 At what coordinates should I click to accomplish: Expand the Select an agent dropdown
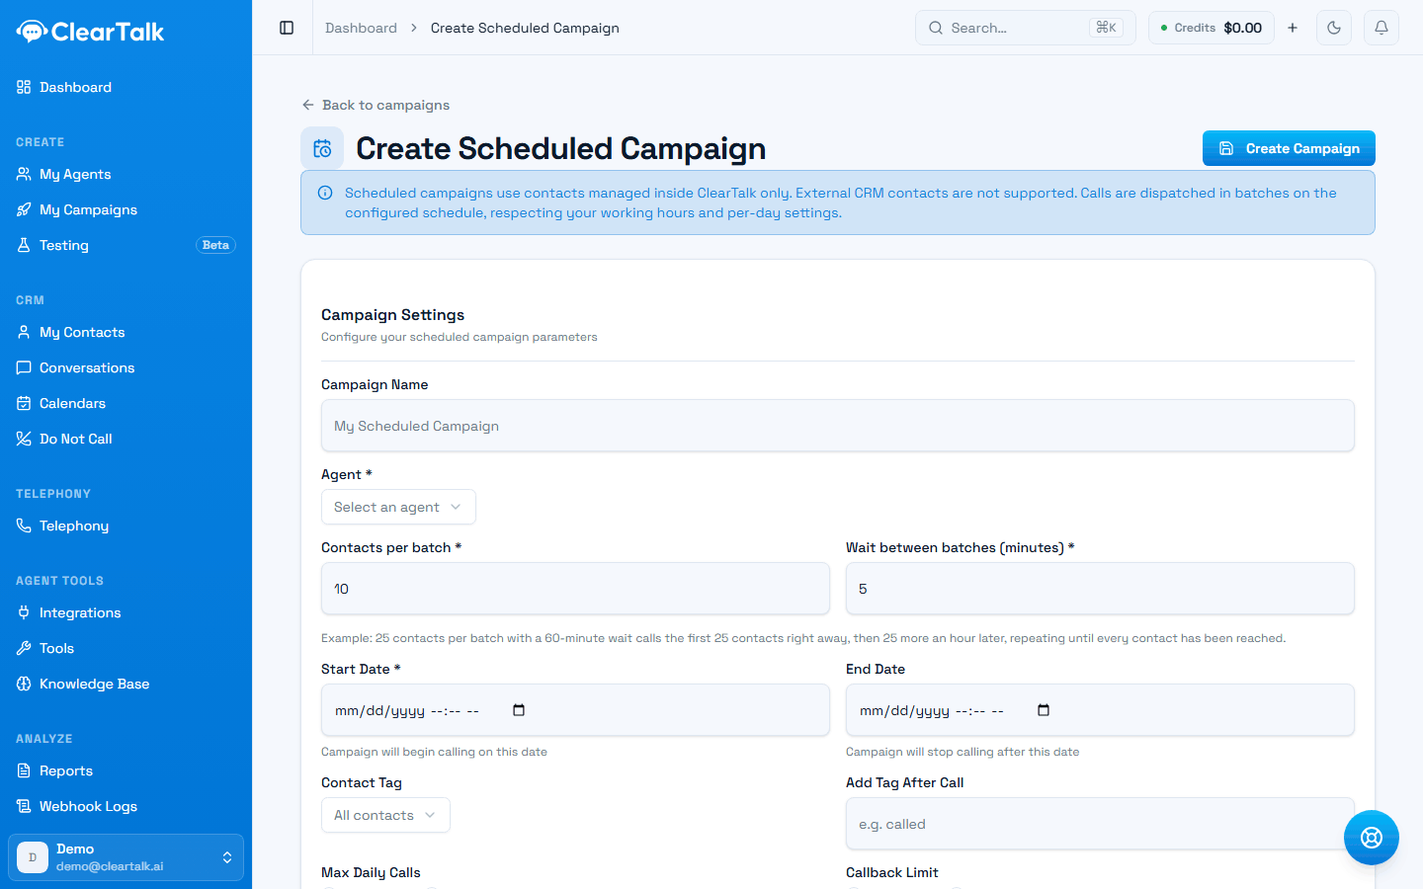[398, 507]
